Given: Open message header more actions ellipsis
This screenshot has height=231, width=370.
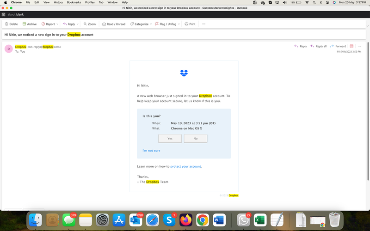Looking at the screenshot, I should [x=359, y=46].
